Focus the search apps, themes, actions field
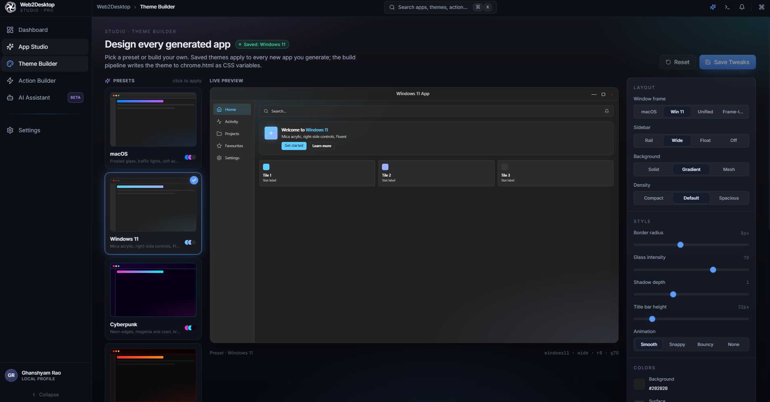The height and width of the screenshot is (402, 770). coord(440,7)
